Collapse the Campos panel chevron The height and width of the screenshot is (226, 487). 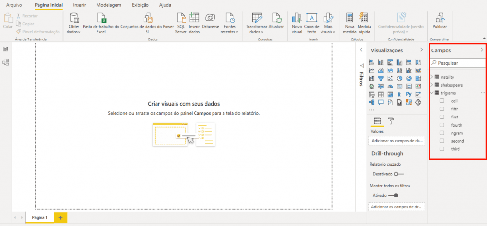coord(482,49)
